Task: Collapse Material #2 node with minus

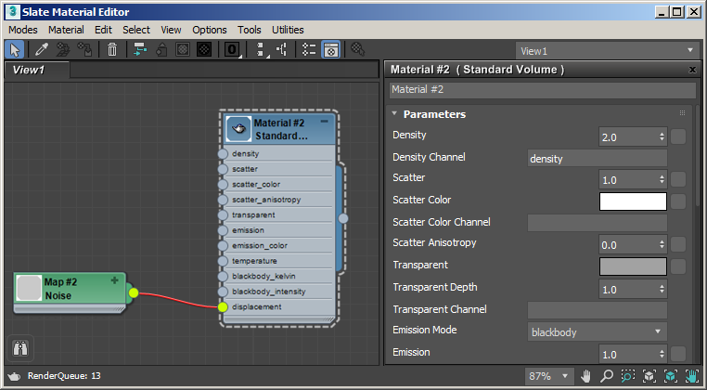Action: (x=324, y=122)
